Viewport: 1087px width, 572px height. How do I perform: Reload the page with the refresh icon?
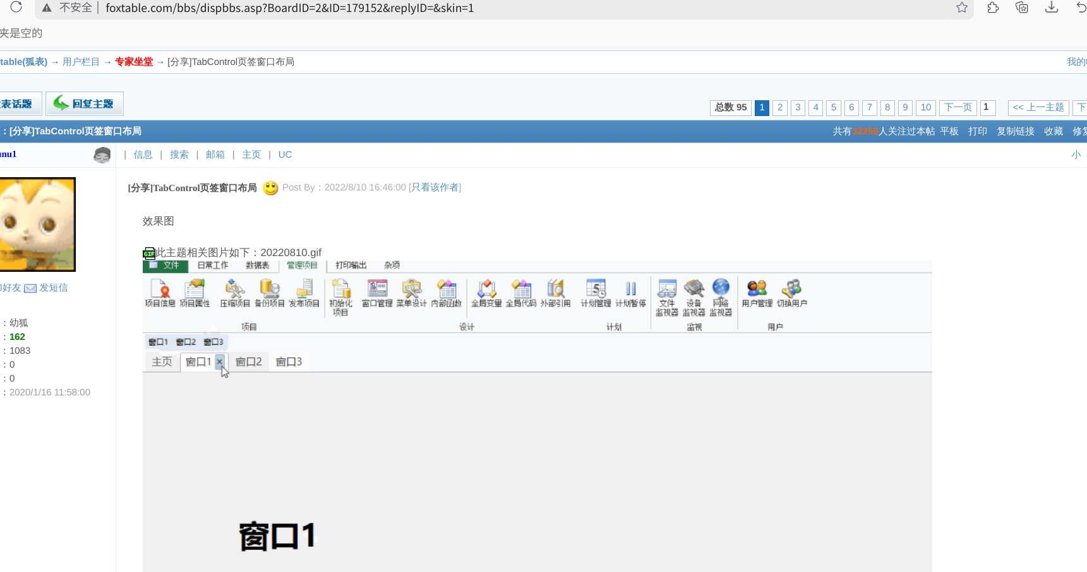click(16, 7)
